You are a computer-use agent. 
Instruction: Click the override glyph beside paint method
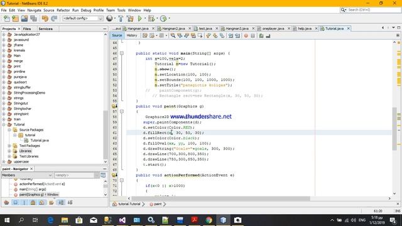[114, 106]
